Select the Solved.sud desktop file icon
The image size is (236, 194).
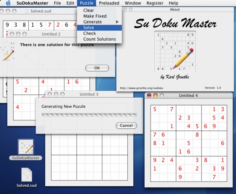(27, 175)
